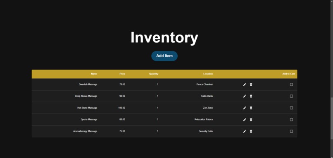This screenshot has width=333, height=158.
Task: Click the Price column header
Action: click(x=122, y=74)
